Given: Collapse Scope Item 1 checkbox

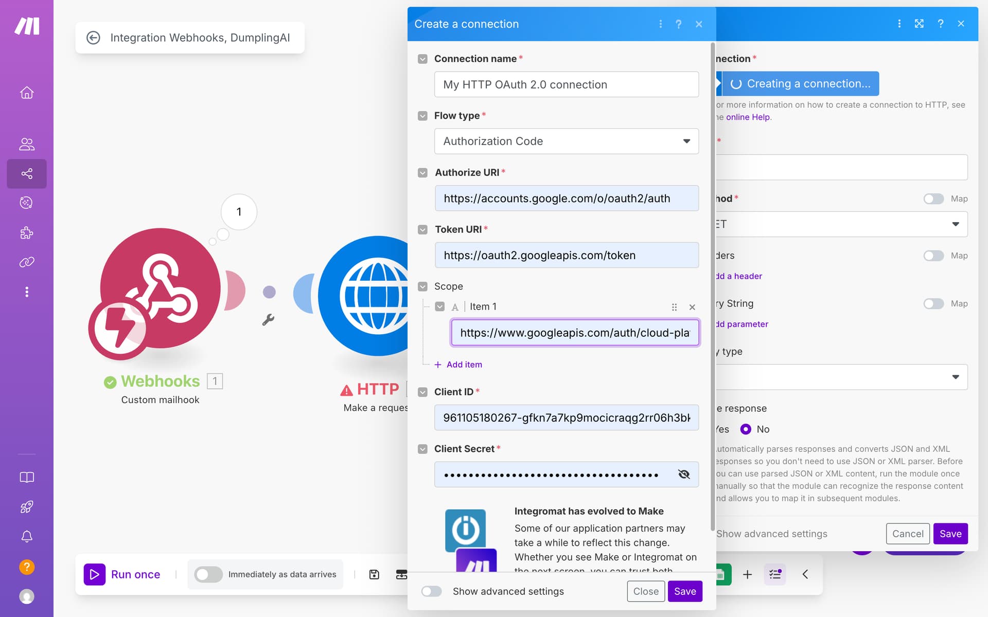Looking at the screenshot, I should pos(439,306).
